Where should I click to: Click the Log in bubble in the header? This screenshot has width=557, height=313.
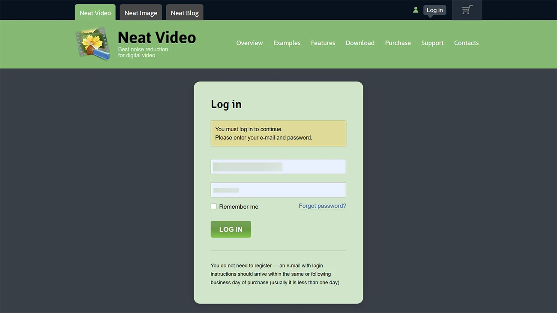click(x=434, y=10)
